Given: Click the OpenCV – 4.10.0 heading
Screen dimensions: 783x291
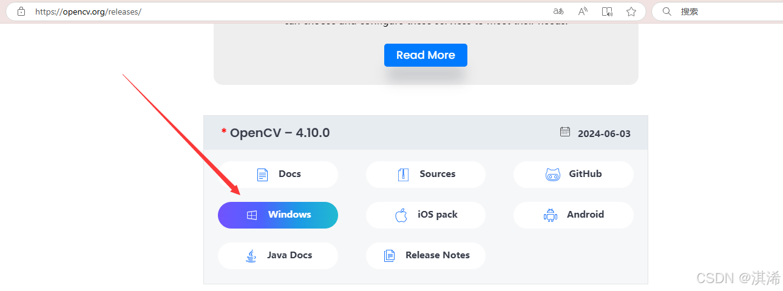Looking at the screenshot, I should tap(280, 133).
